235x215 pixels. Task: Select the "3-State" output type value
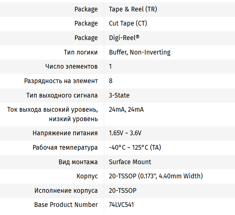[119, 95]
